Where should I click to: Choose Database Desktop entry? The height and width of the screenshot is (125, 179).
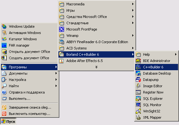click(157, 73)
